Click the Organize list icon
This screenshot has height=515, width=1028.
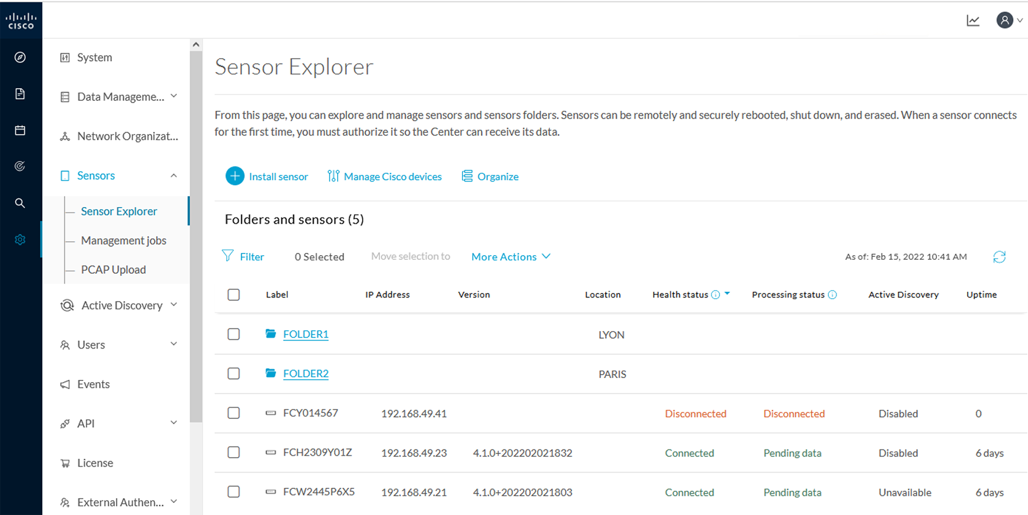tap(467, 176)
